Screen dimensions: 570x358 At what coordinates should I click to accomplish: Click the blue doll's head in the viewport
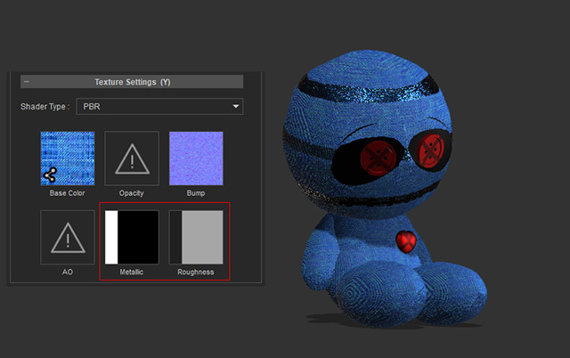point(367,134)
